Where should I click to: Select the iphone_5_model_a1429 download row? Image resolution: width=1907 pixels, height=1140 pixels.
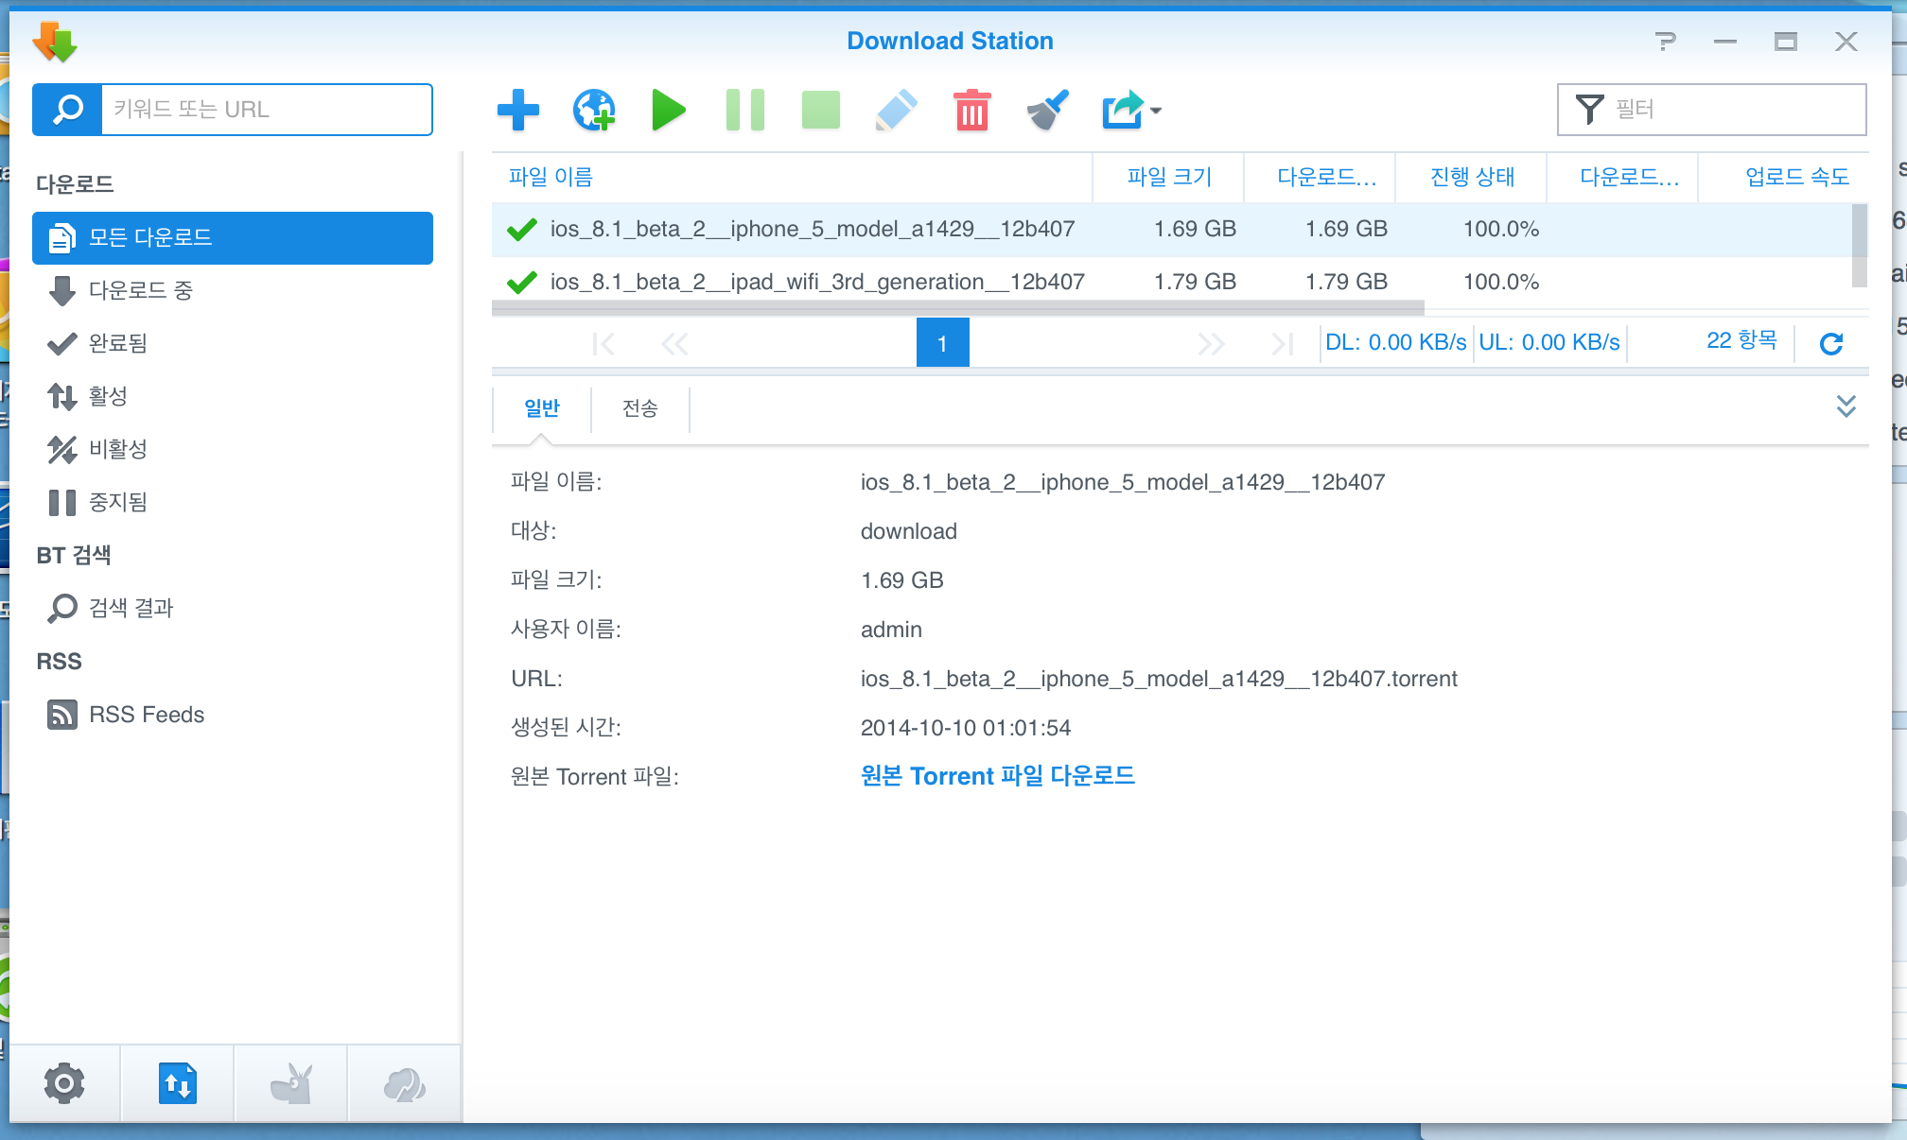(1171, 230)
